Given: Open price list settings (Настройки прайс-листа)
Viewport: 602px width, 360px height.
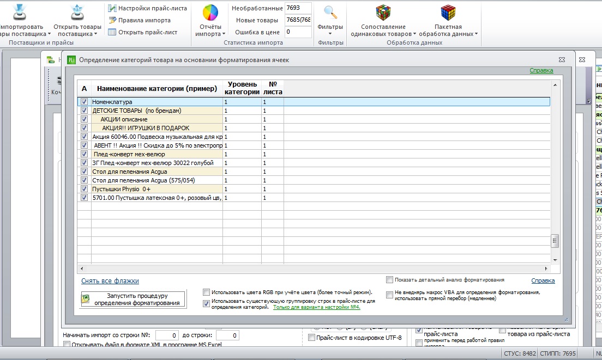Looking at the screenshot, I should [148, 8].
